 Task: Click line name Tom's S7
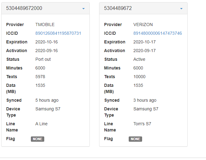pyautogui.click(x=142, y=124)
